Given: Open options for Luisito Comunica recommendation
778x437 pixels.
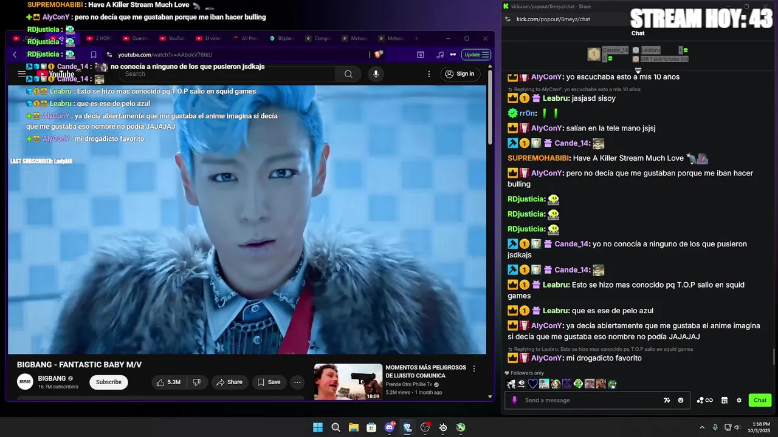Looking at the screenshot, I should [474, 368].
